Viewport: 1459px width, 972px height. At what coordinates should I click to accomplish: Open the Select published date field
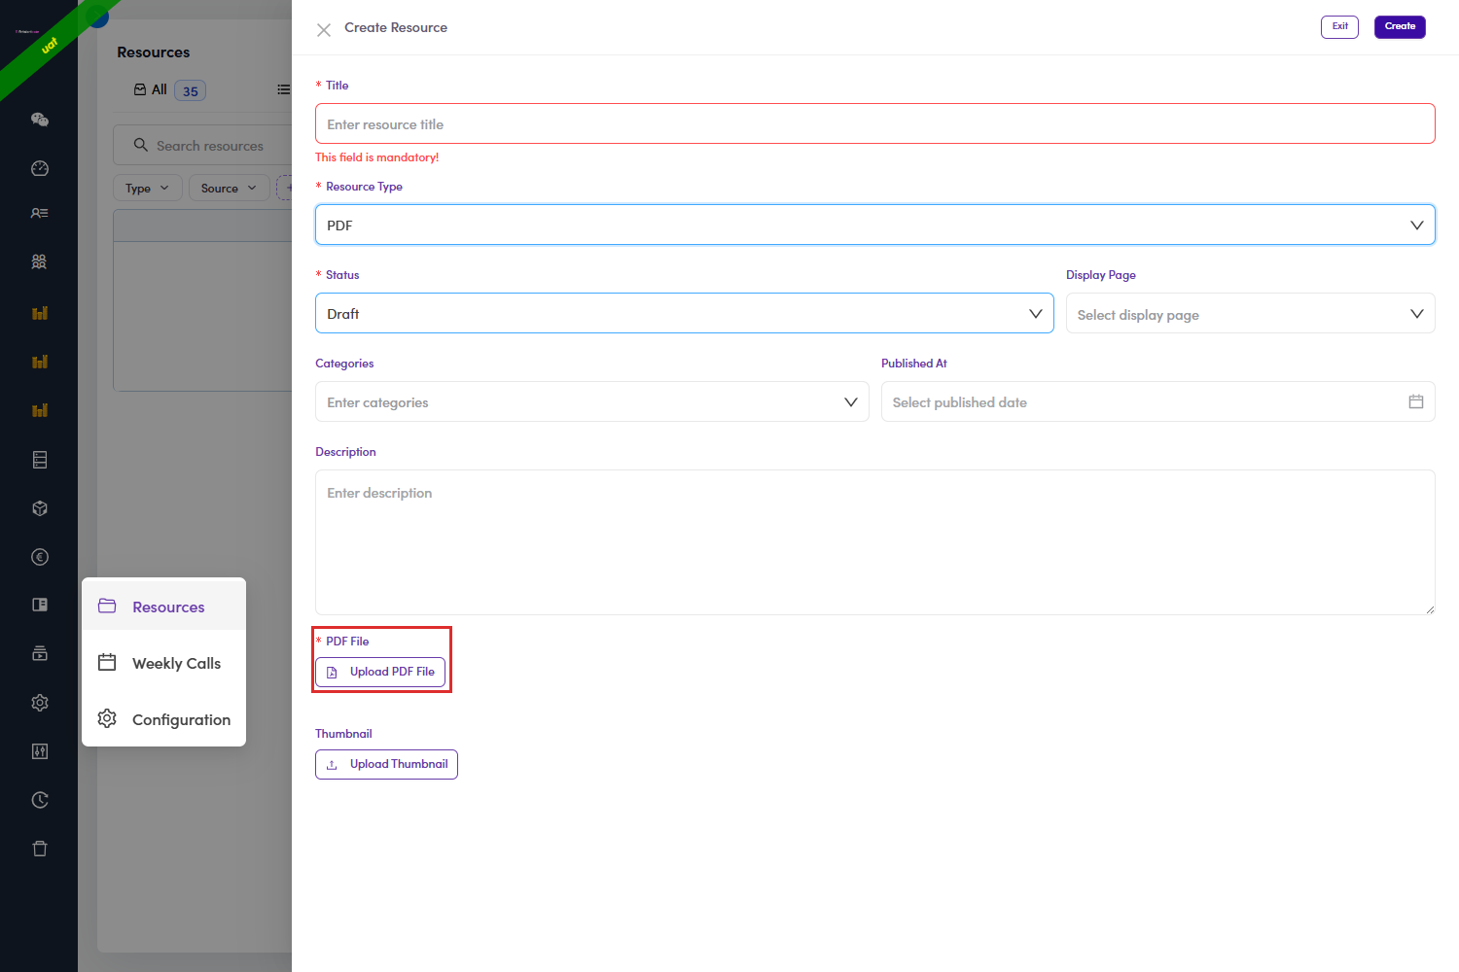click(x=1158, y=401)
